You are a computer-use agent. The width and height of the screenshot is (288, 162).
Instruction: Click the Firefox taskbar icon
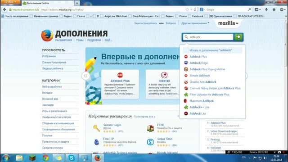pos(98,158)
